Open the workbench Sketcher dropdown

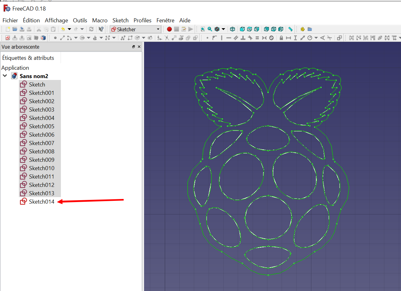point(136,29)
